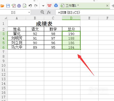
Task: Select column B header
Action: [35, 18]
